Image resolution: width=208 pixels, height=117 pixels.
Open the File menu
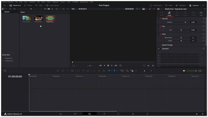click(x=16, y=2)
